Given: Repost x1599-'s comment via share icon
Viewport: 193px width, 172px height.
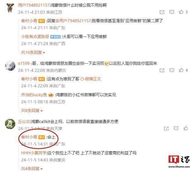Looking at the screenshot, I should click(x=162, y=70).
